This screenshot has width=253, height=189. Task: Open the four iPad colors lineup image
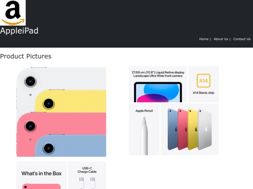pyautogui.click(x=190, y=129)
